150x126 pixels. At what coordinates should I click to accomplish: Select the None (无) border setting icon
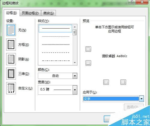pyautogui.click(x=11, y=30)
